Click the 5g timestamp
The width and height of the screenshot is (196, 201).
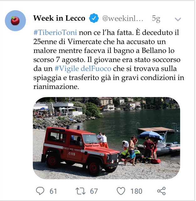click(x=156, y=19)
